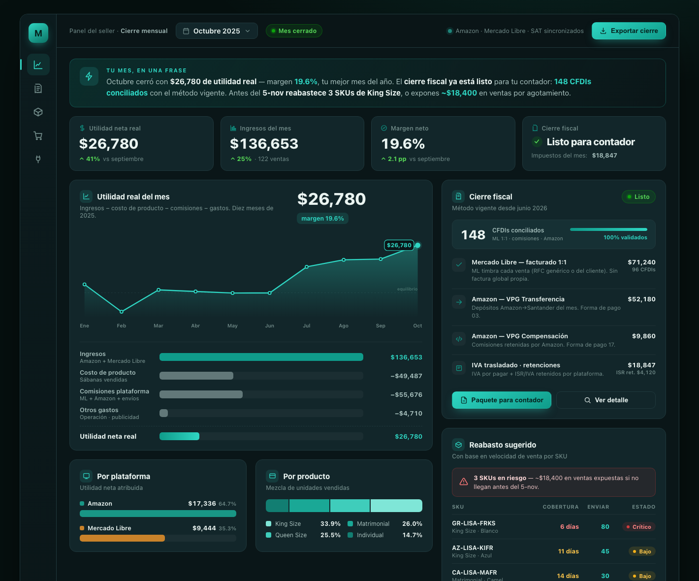Click the Individual legend color swatch
This screenshot has width=699, height=581.
[x=350, y=535]
